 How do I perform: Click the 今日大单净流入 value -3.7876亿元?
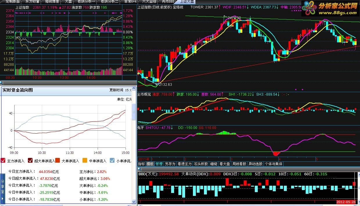(48, 186)
